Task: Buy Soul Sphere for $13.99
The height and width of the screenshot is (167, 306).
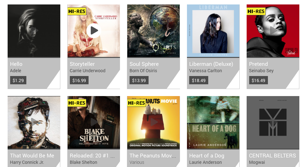Action: point(139,80)
